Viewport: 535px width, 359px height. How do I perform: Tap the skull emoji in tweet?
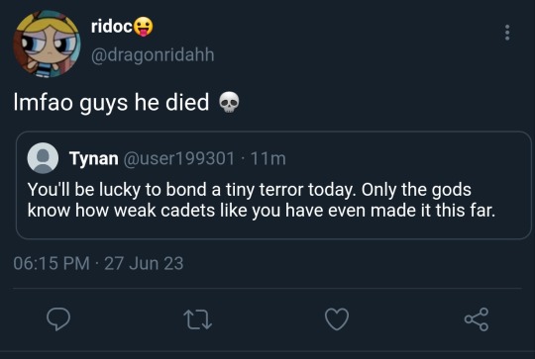(x=229, y=102)
